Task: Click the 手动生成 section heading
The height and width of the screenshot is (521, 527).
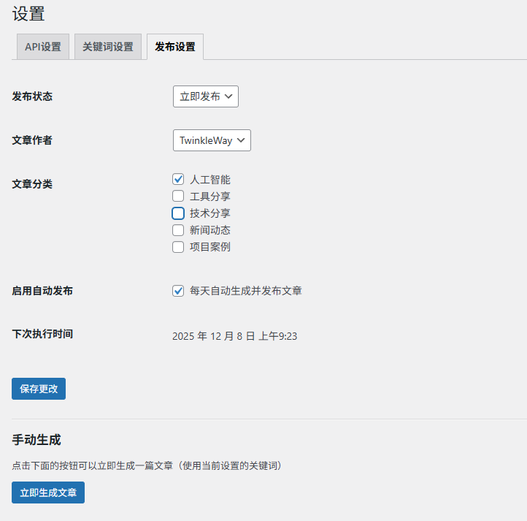Action: (x=36, y=440)
